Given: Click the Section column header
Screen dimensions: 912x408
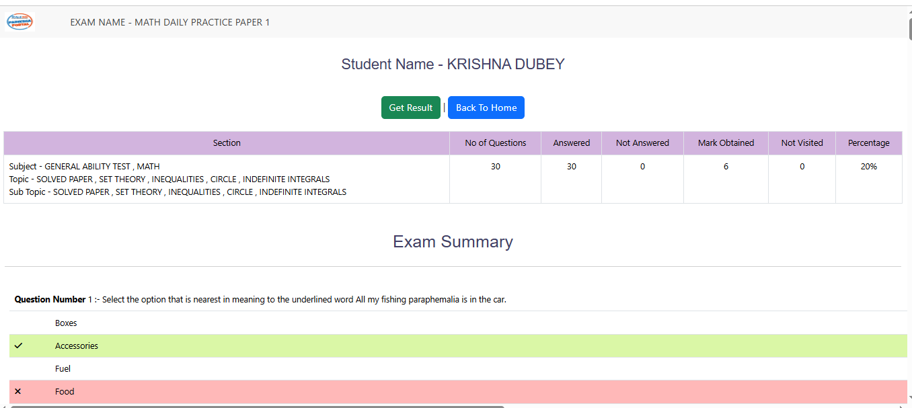Looking at the screenshot, I should [227, 143].
